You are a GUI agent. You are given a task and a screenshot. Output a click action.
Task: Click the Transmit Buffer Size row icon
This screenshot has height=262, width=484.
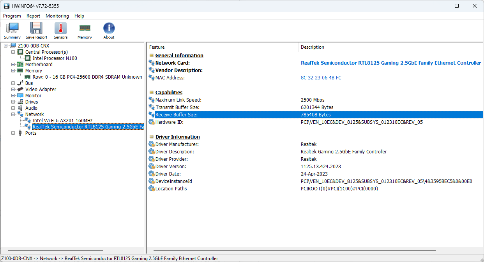[152, 107]
